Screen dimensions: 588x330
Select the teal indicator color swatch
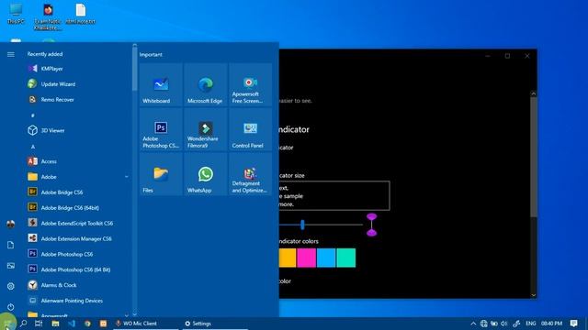coord(346,258)
